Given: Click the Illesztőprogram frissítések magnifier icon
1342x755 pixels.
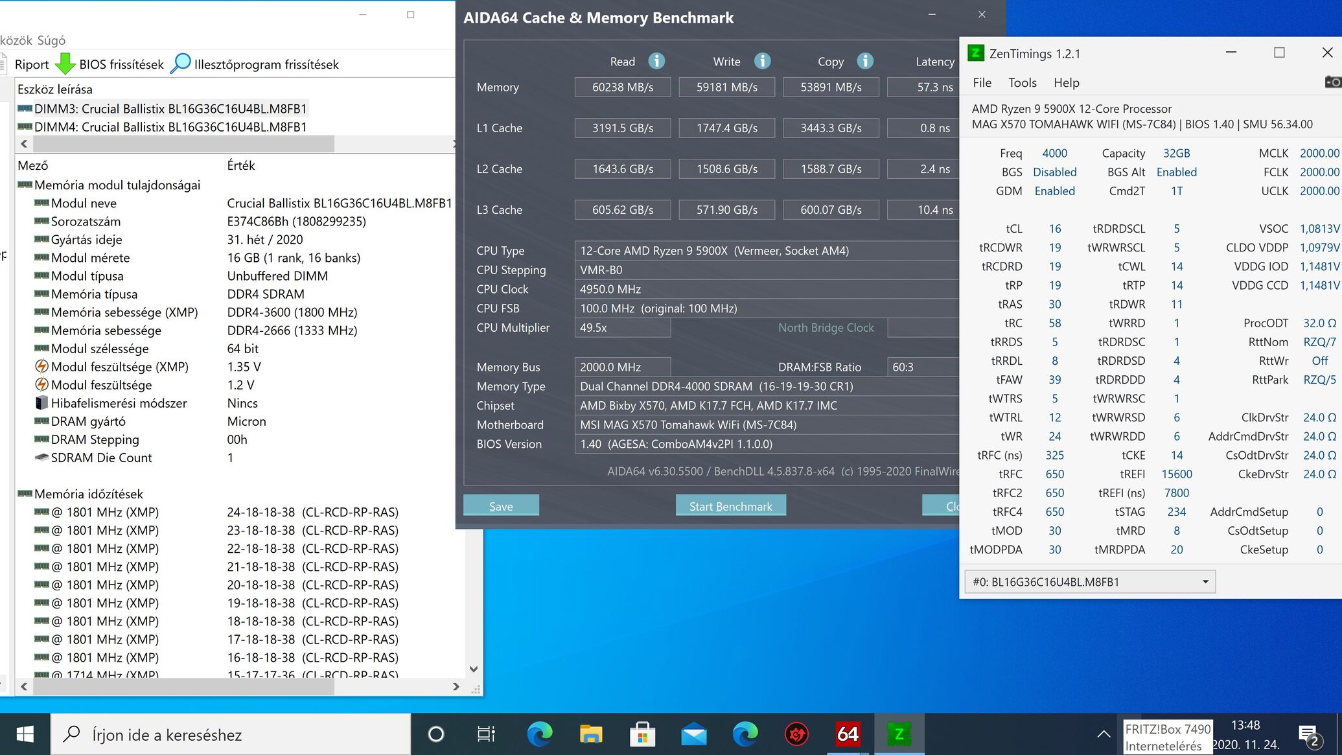Looking at the screenshot, I should pos(181,64).
